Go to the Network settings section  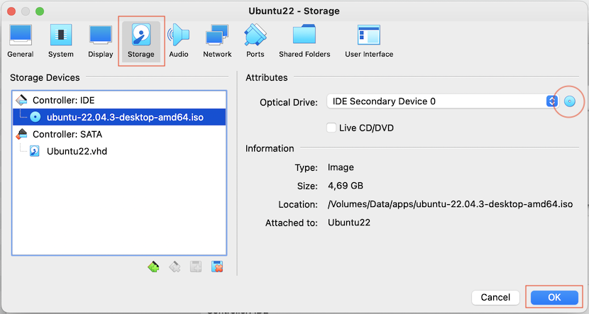click(x=217, y=41)
